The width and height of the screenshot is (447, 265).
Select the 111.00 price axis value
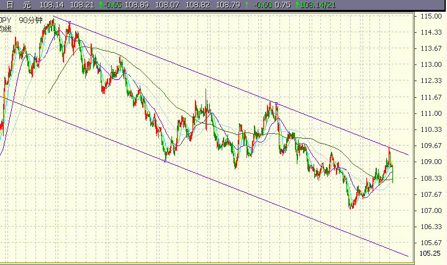pos(431,113)
